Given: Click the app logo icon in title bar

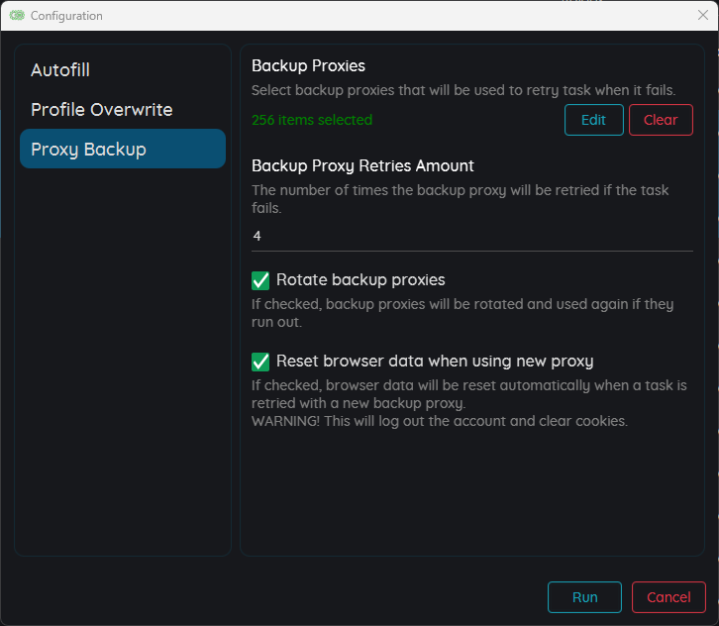Looking at the screenshot, I should (17, 15).
